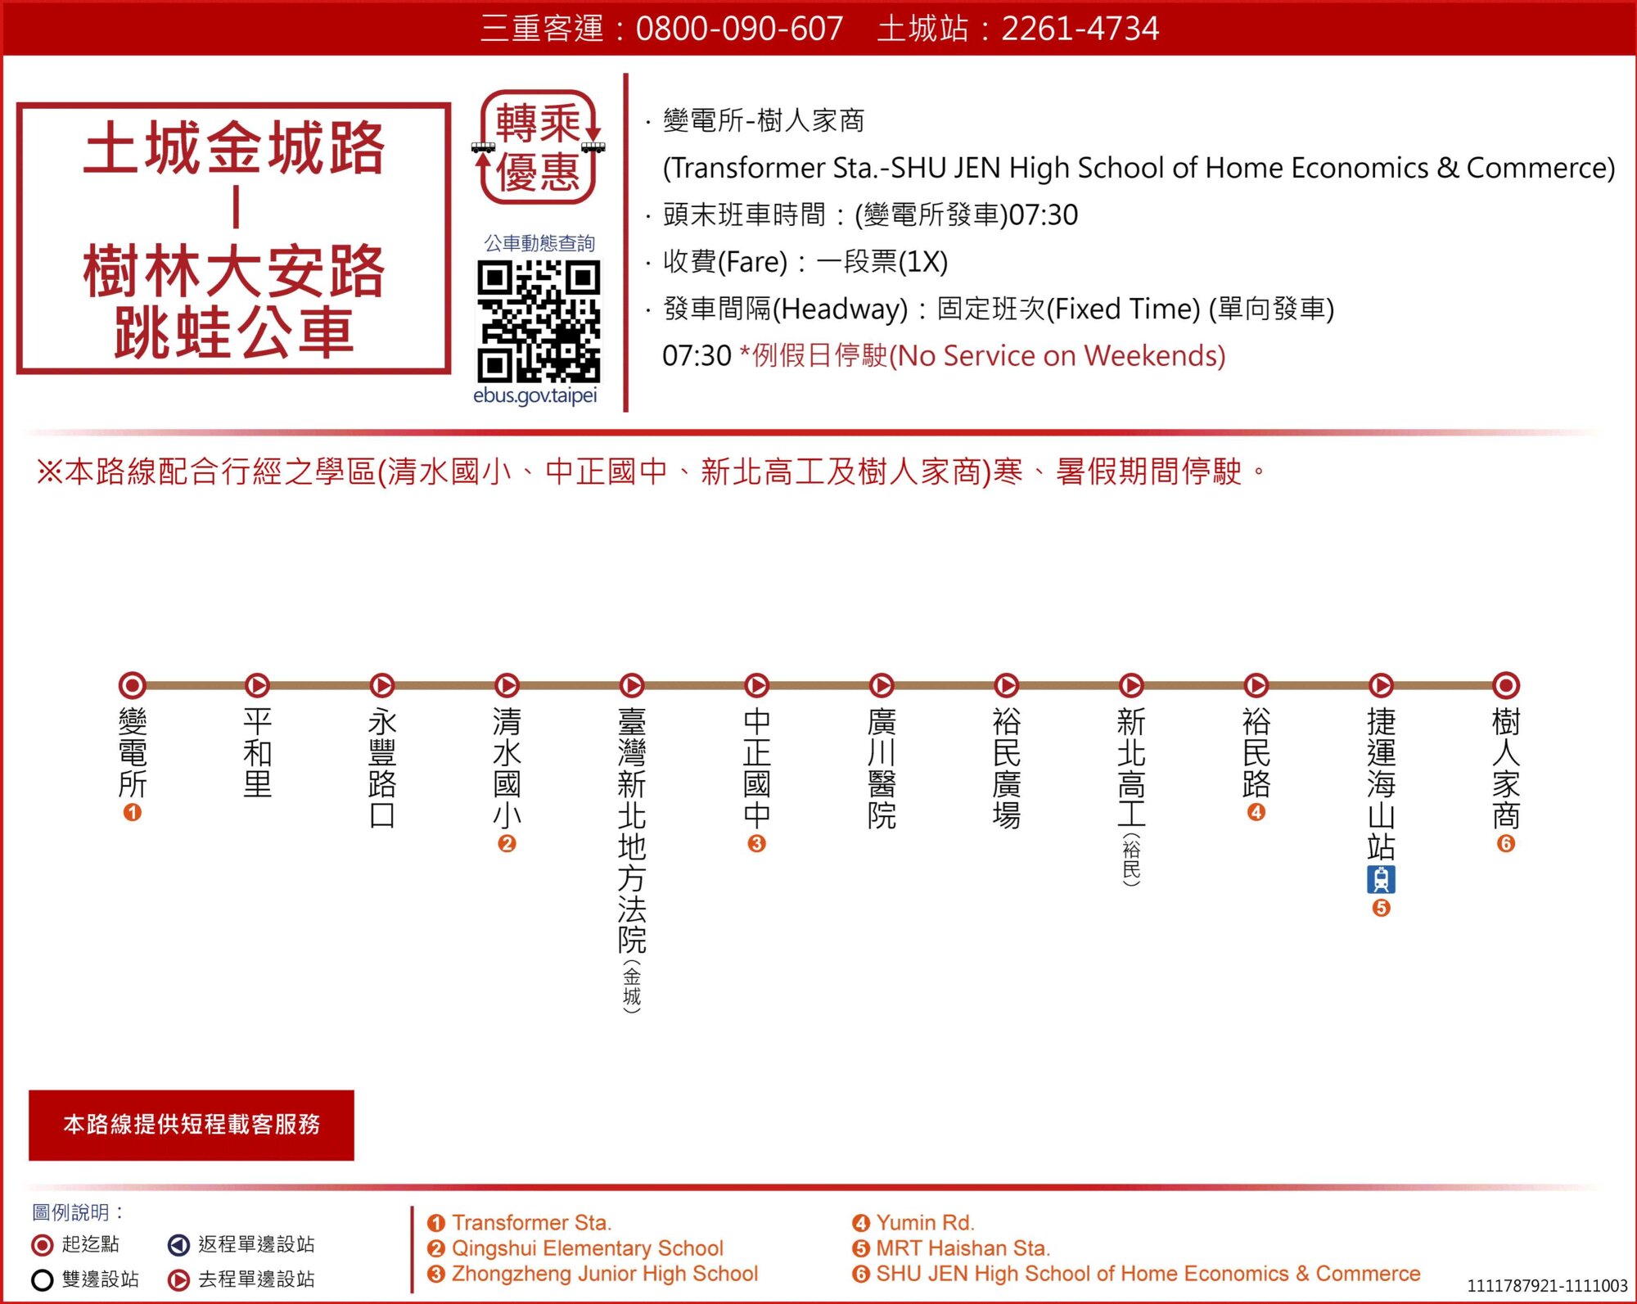Image resolution: width=1637 pixels, height=1304 pixels.
Task: Click the 臺灣新北地方法院 stop name
Action: pyautogui.click(x=632, y=860)
